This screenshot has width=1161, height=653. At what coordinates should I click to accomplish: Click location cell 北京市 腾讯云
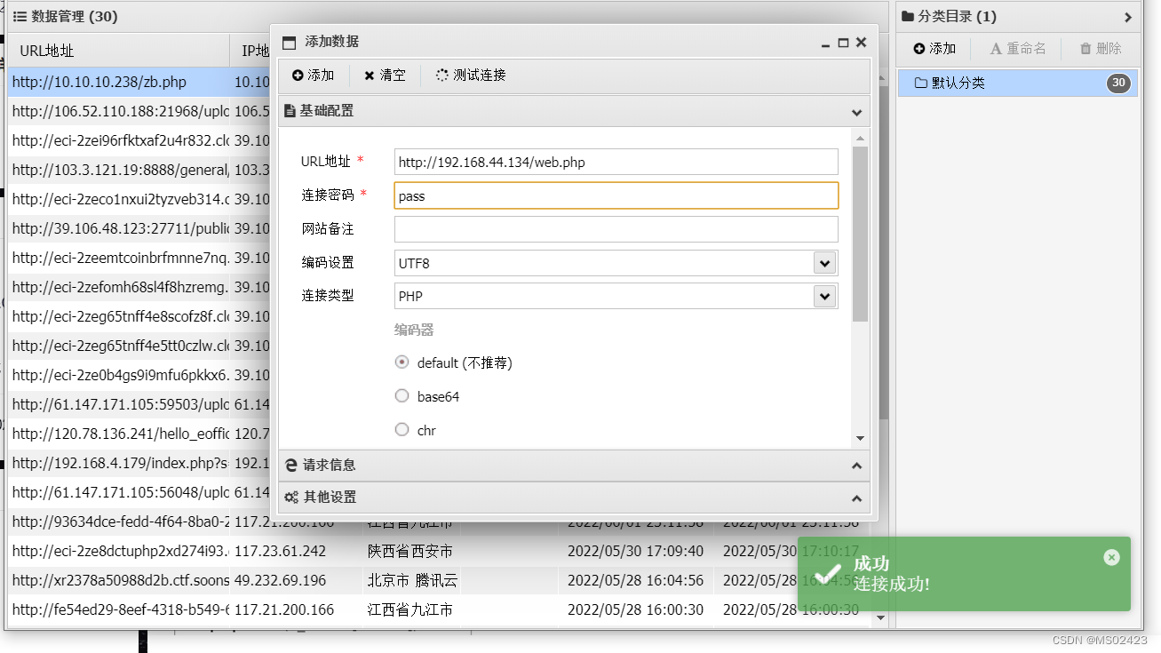(x=413, y=580)
